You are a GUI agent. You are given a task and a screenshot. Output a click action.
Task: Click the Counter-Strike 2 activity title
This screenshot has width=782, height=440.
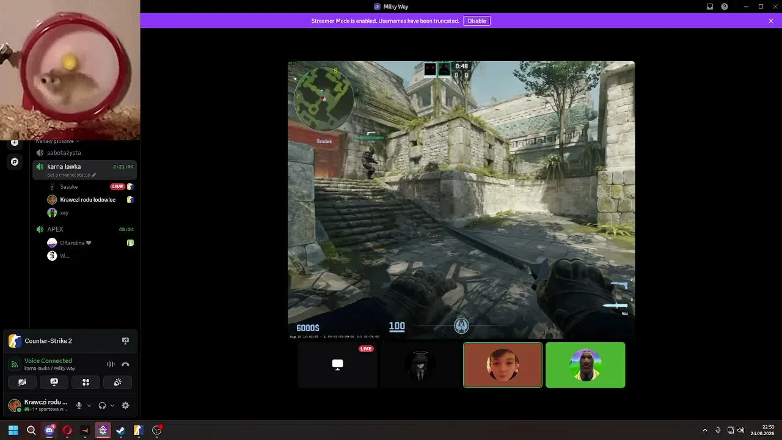48,341
